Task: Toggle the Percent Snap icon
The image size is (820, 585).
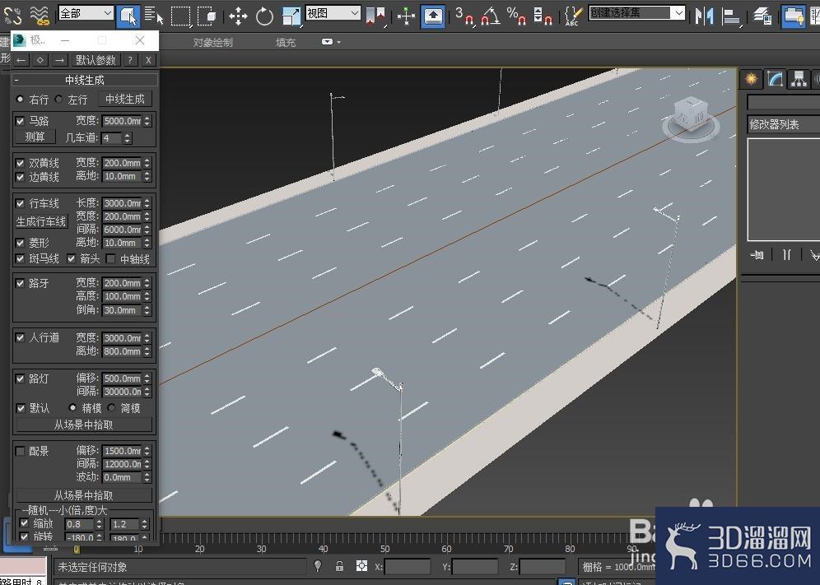Action: point(517,16)
